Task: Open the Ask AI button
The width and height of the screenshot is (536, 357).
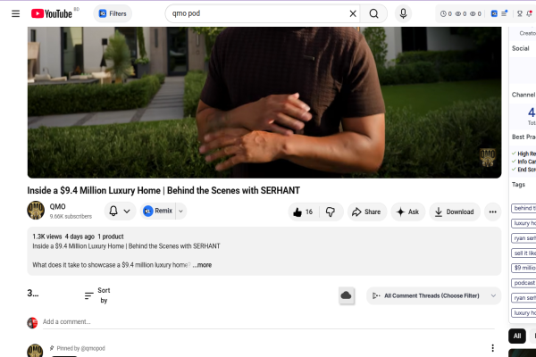Action: 408,212
